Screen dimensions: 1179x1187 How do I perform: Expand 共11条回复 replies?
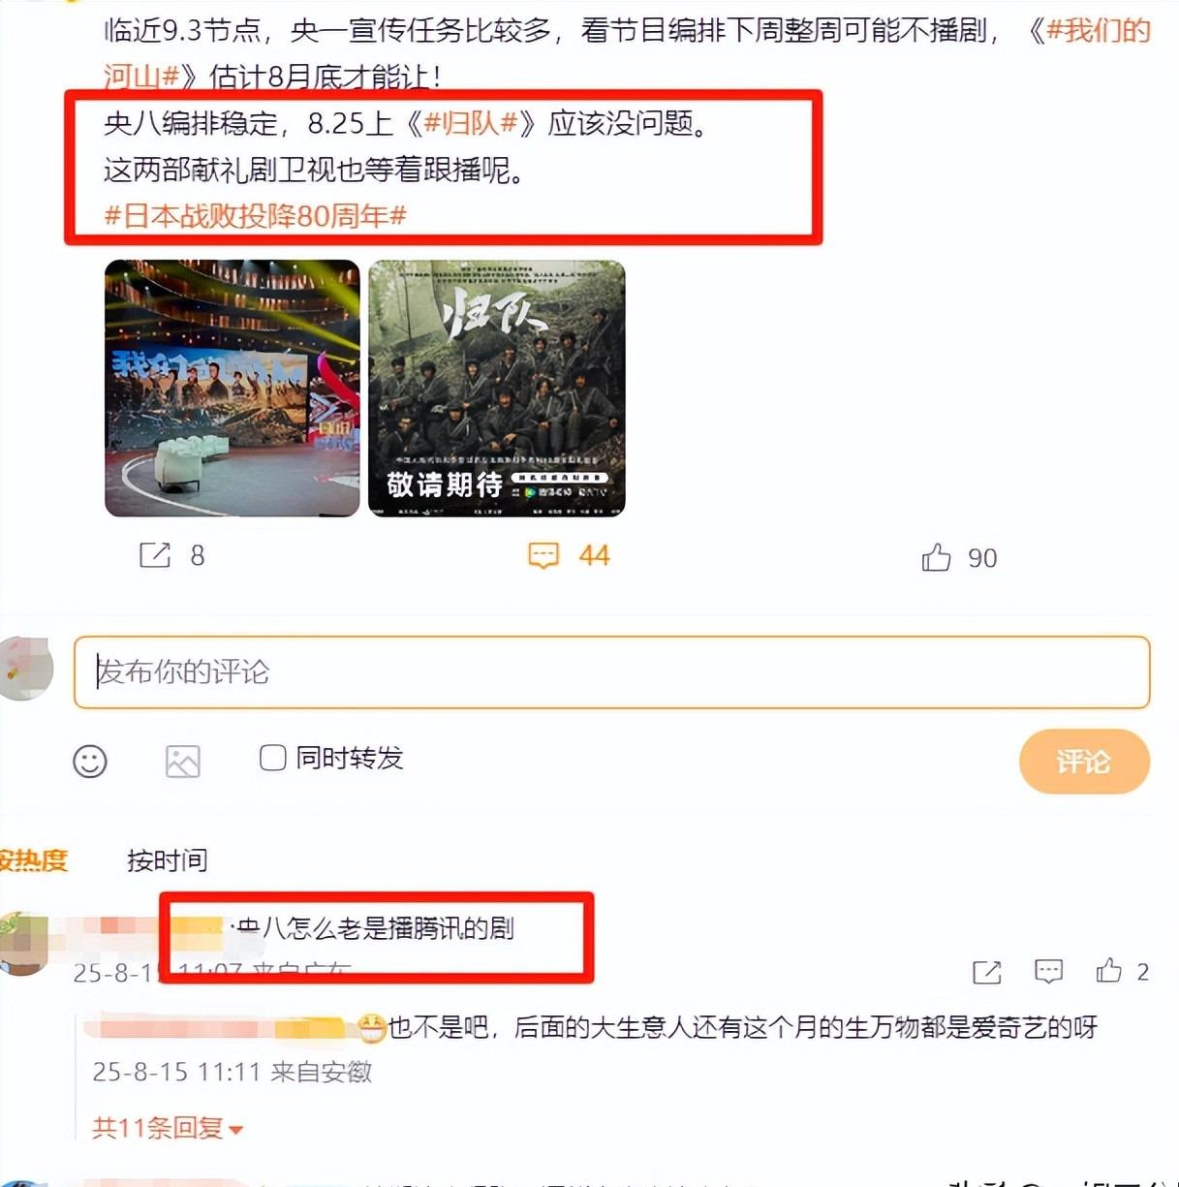[167, 1128]
